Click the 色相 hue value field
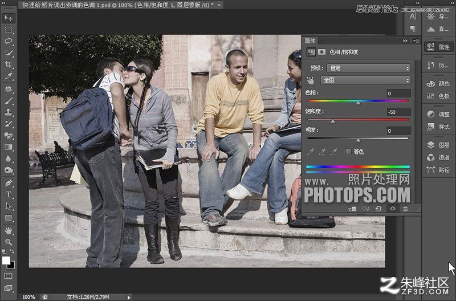The width and height of the screenshot is (456, 301). [398, 93]
